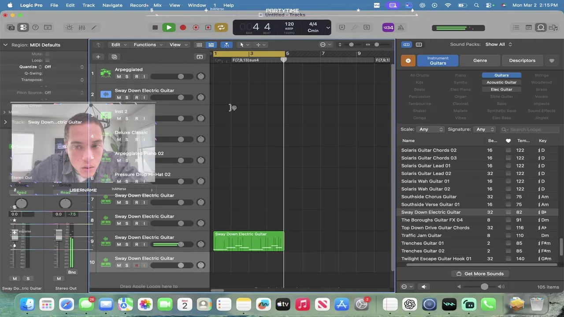
Task: Open the Scale Any dropdown
Action: (431, 129)
